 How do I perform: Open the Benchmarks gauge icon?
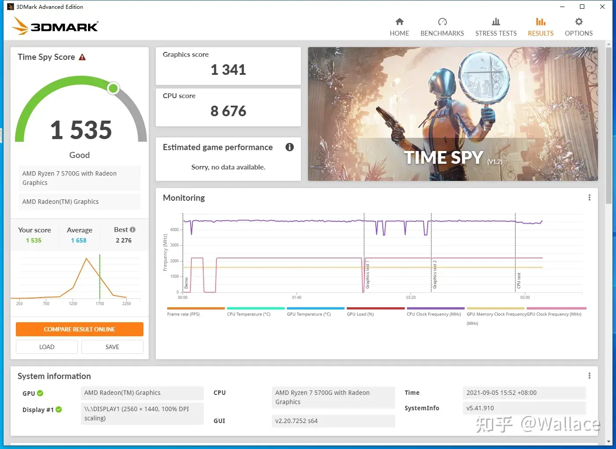point(442,22)
